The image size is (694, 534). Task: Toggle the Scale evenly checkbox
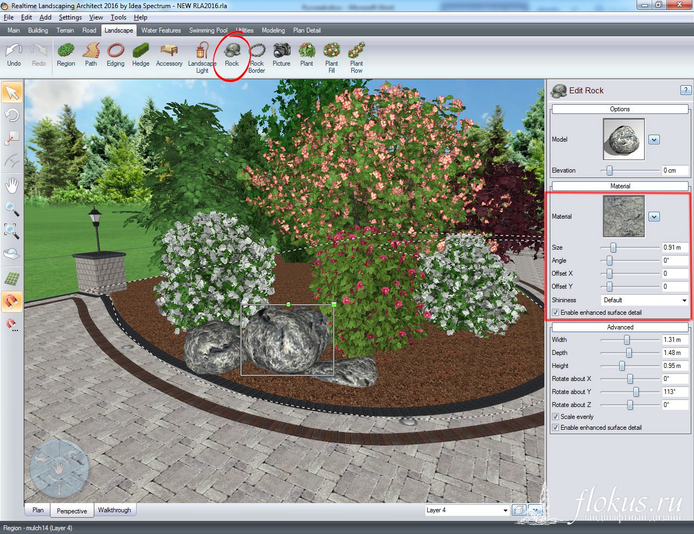tap(555, 417)
